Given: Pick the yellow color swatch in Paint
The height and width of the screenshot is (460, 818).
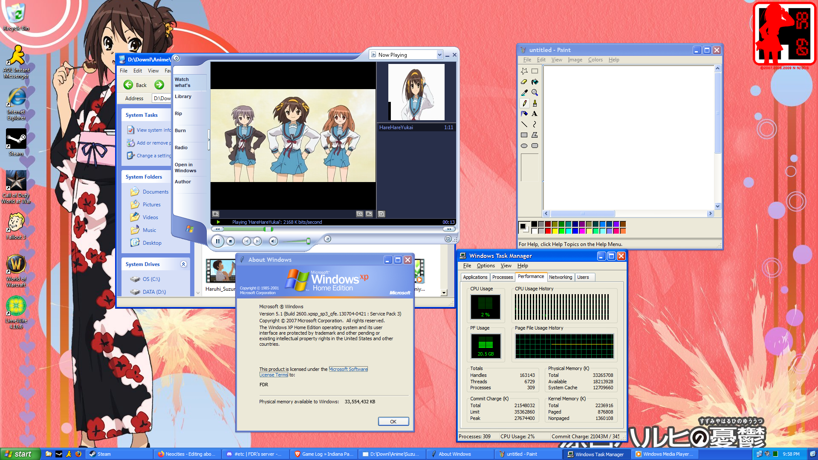Looking at the screenshot, I should 555,231.
